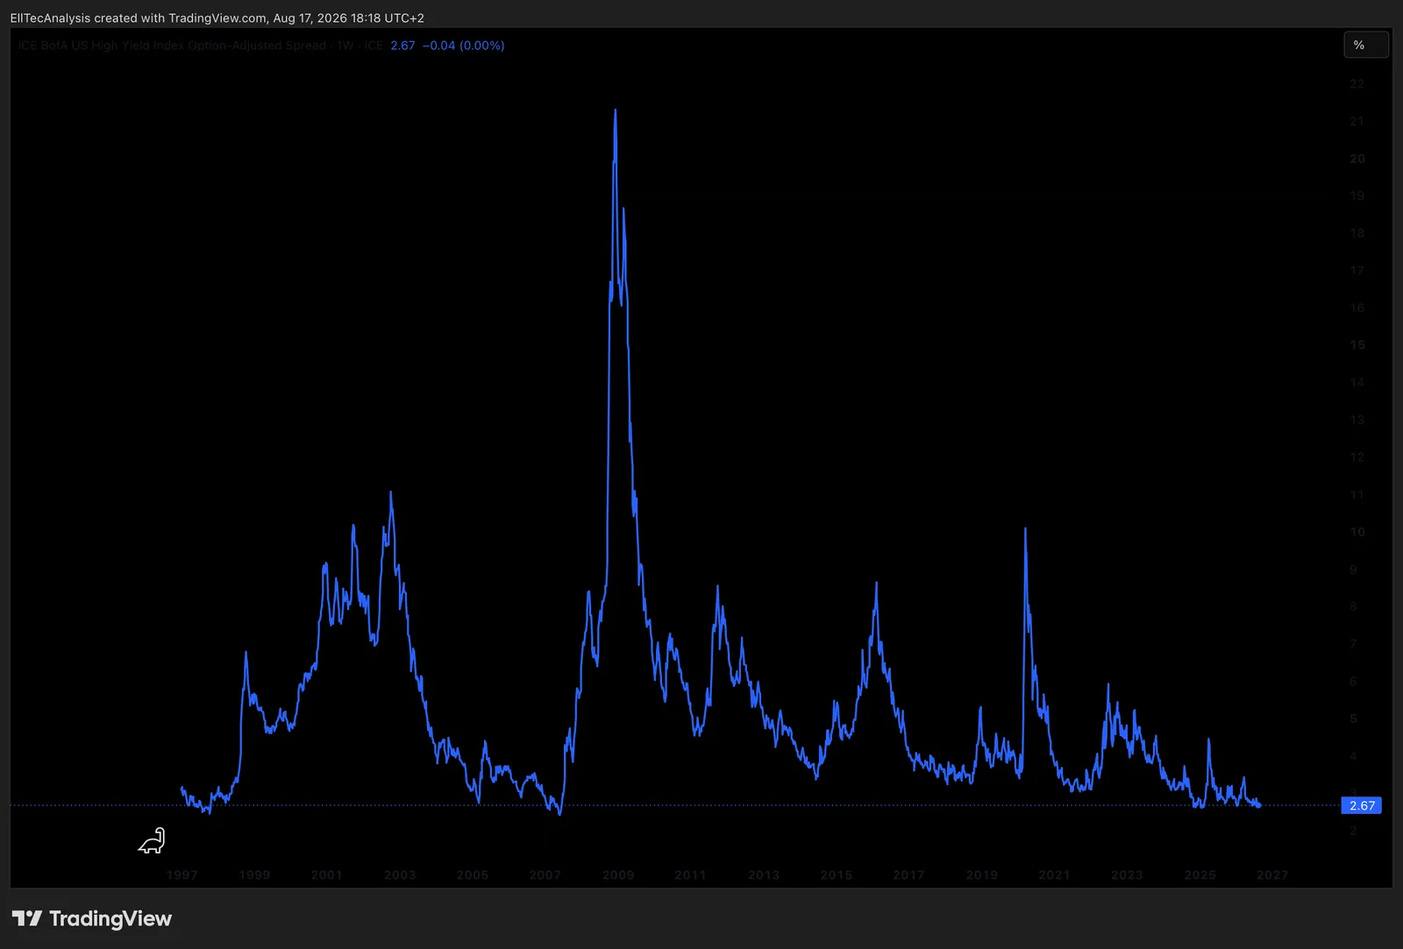Click the 2015 label on the time axis
1403x949 pixels.
(x=837, y=875)
